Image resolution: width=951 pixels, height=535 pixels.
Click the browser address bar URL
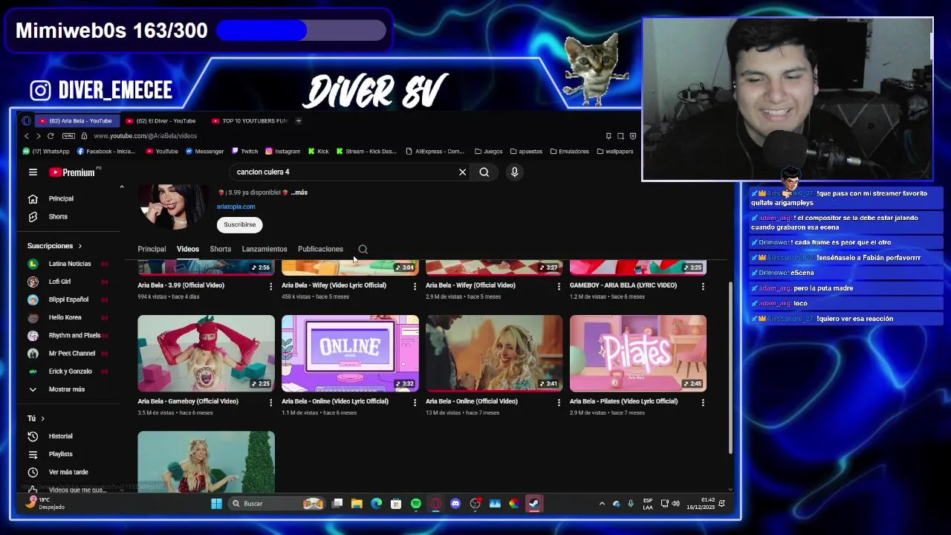point(145,136)
